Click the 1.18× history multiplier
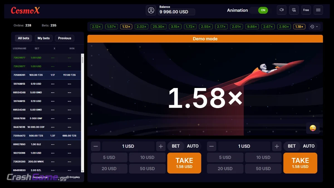 click(x=299, y=27)
